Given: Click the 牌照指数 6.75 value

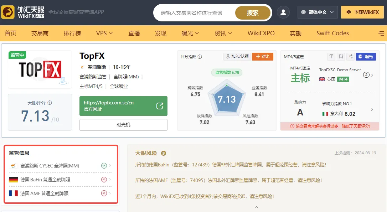Looking at the screenshot, I should click(x=195, y=94).
